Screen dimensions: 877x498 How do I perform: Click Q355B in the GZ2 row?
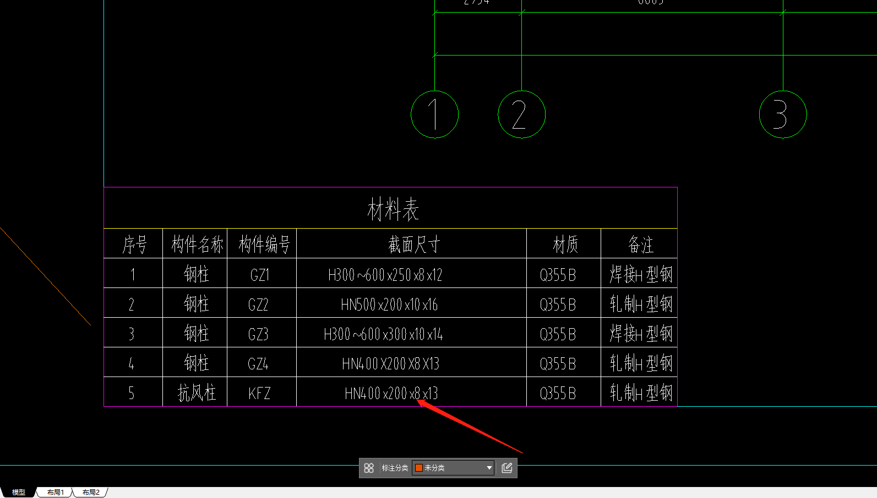pyautogui.click(x=558, y=304)
